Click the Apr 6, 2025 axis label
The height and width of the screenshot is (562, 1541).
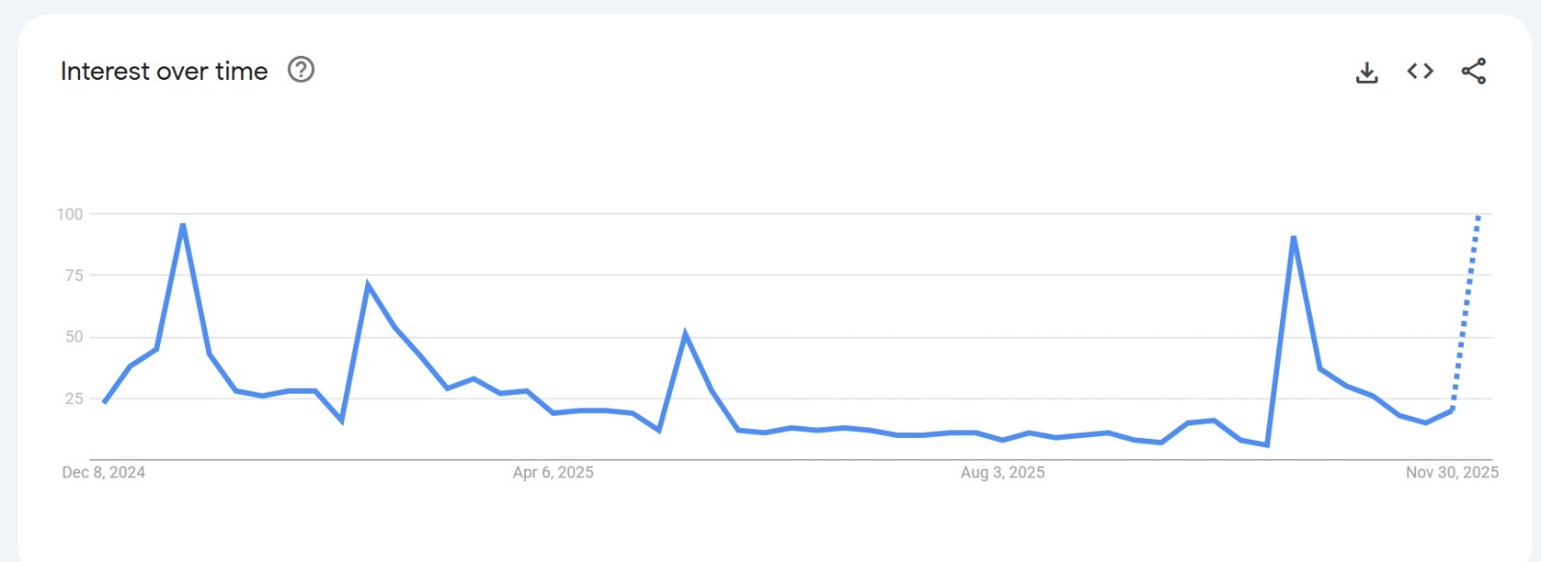553,473
